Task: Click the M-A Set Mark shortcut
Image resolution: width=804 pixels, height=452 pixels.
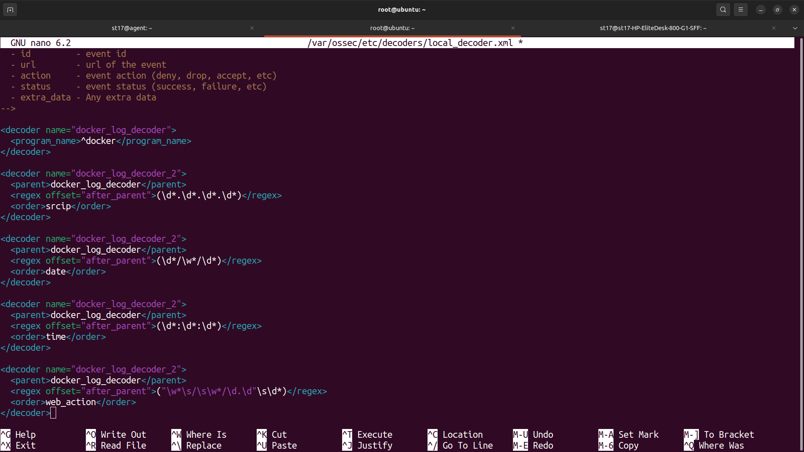Action: [x=629, y=434]
